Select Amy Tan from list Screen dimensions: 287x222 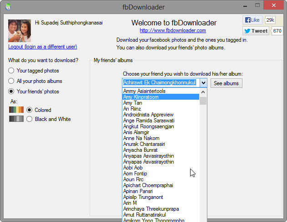point(161,103)
